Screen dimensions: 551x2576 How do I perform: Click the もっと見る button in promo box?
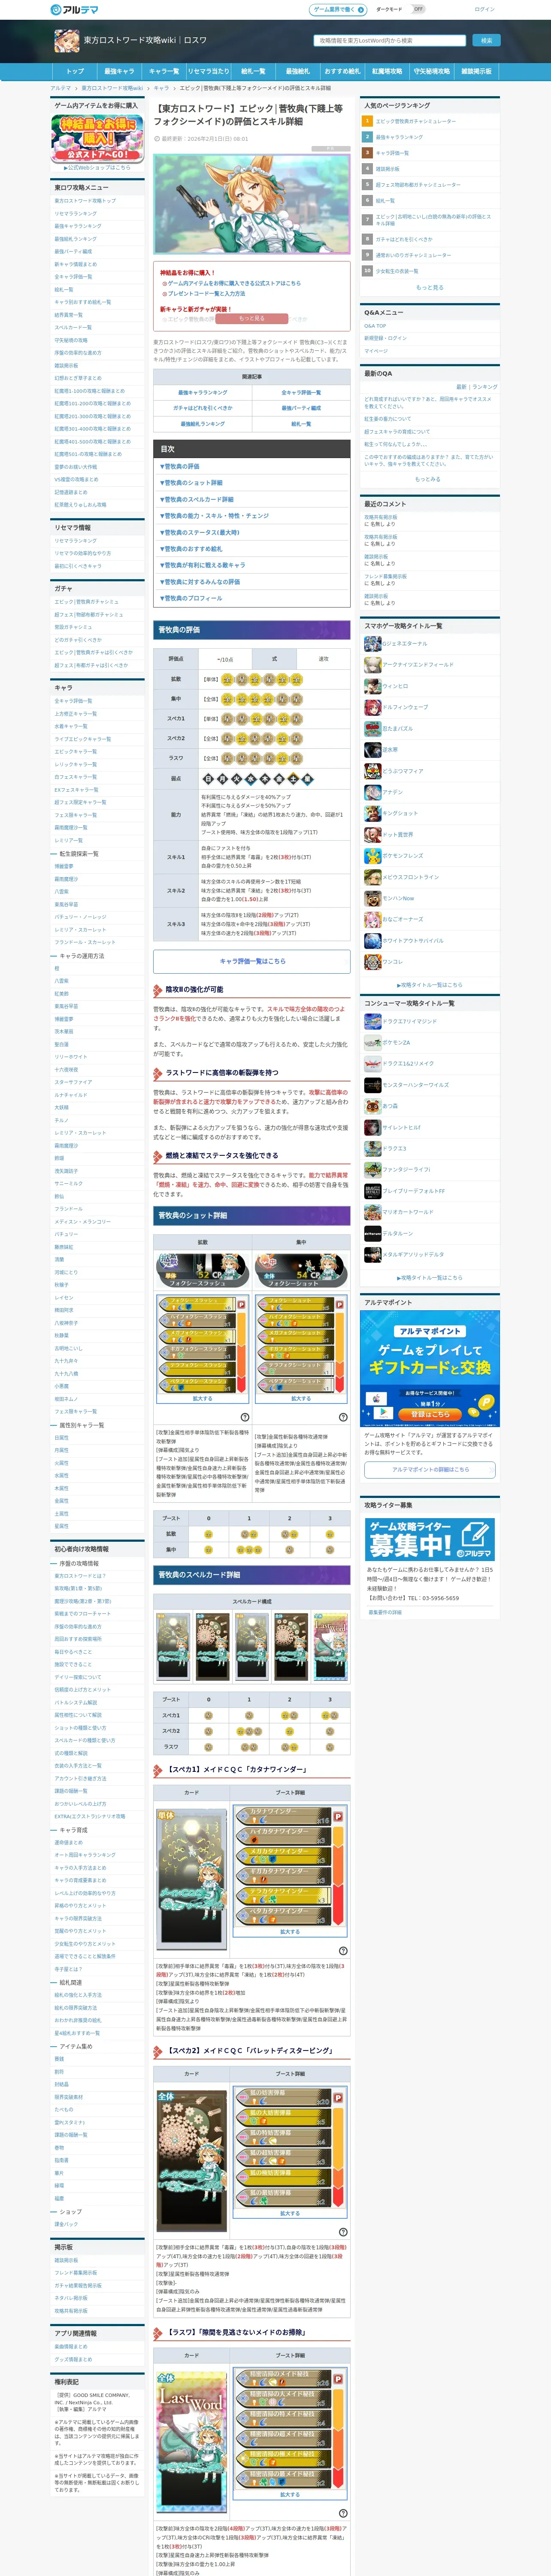pyautogui.click(x=252, y=318)
